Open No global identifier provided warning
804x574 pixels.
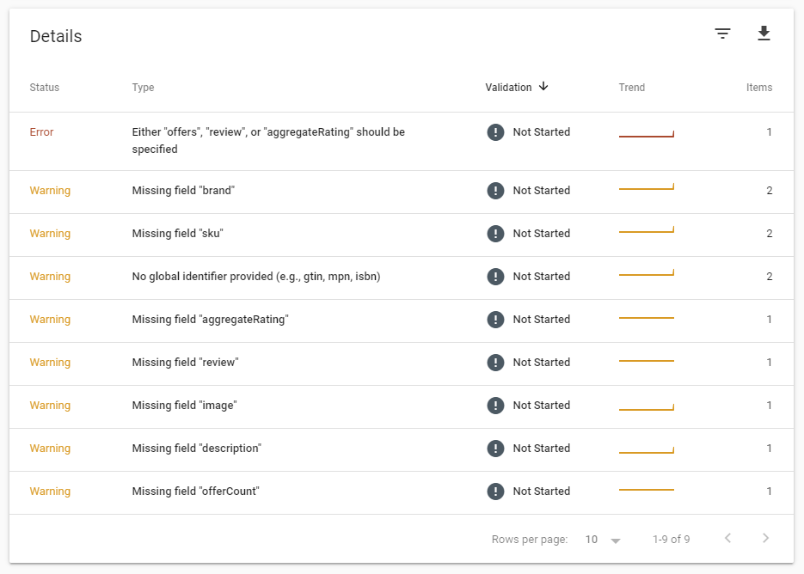[256, 277]
